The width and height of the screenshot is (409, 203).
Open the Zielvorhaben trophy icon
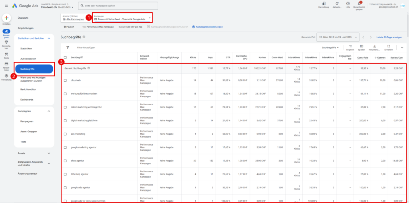pos(6,42)
